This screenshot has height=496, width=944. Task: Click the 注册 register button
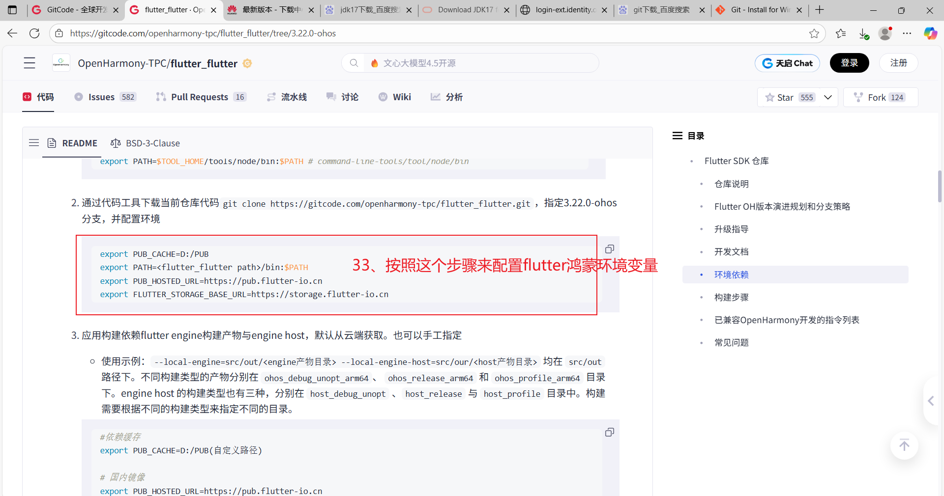pyautogui.click(x=898, y=63)
